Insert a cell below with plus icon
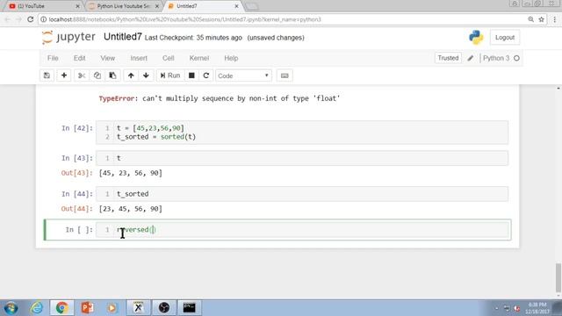Image resolution: width=562 pixels, height=316 pixels. tap(64, 75)
